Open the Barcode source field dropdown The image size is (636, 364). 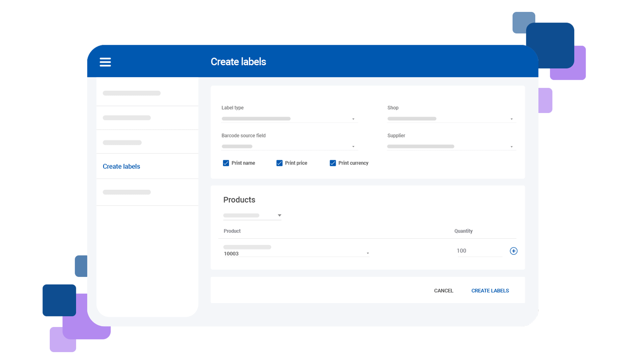point(289,146)
